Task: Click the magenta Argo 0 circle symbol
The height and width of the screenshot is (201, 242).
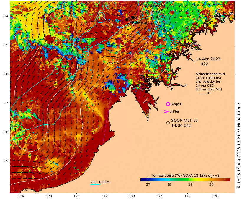Action: point(168,104)
